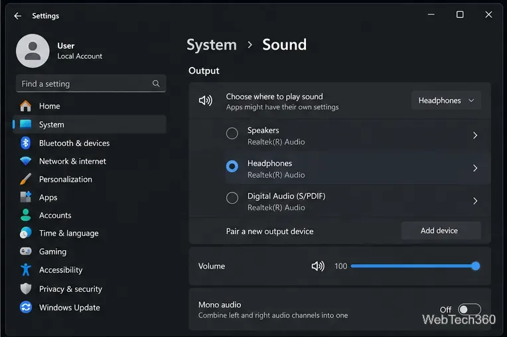Click the Output section heading
Image resolution: width=507 pixels, height=337 pixels.
204,71
